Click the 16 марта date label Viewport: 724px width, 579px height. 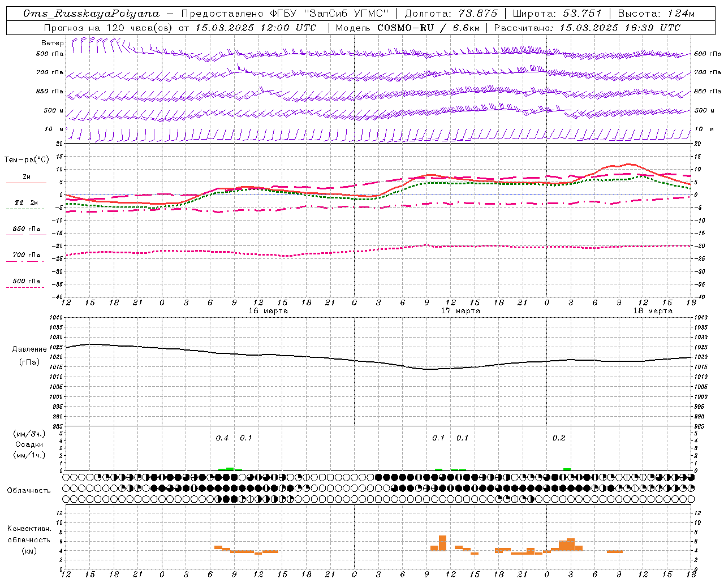click(x=268, y=311)
